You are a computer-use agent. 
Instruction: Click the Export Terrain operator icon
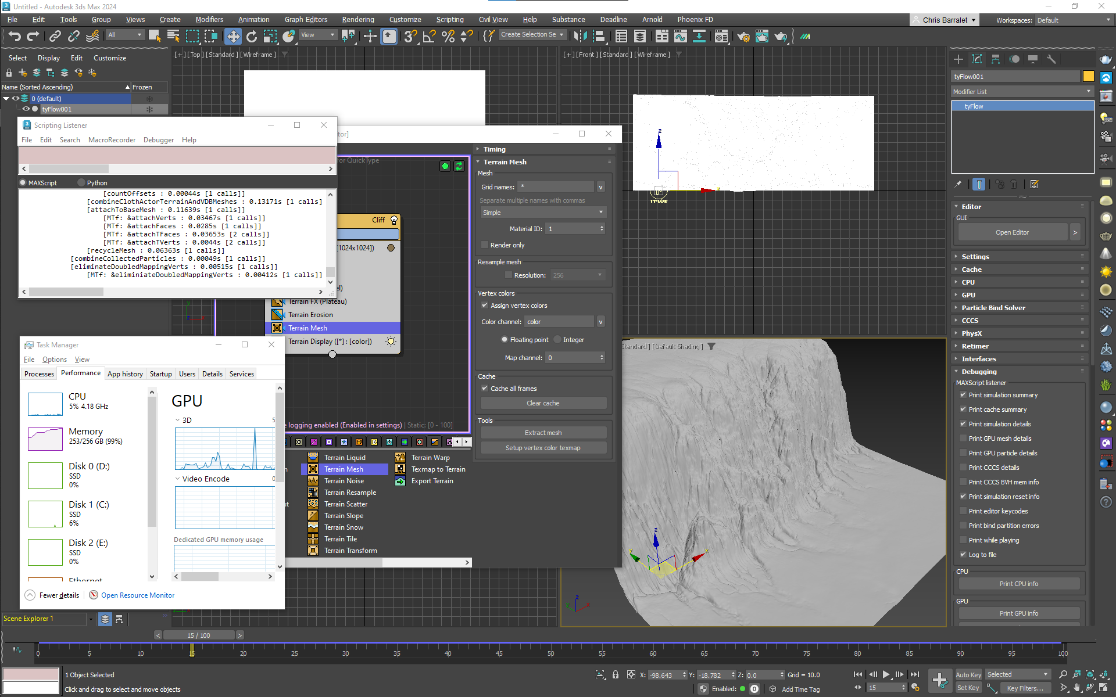click(x=400, y=481)
